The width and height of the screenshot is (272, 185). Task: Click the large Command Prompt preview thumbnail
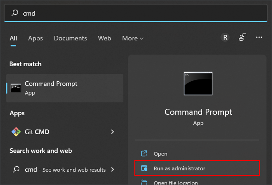pyautogui.click(x=198, y=84)
